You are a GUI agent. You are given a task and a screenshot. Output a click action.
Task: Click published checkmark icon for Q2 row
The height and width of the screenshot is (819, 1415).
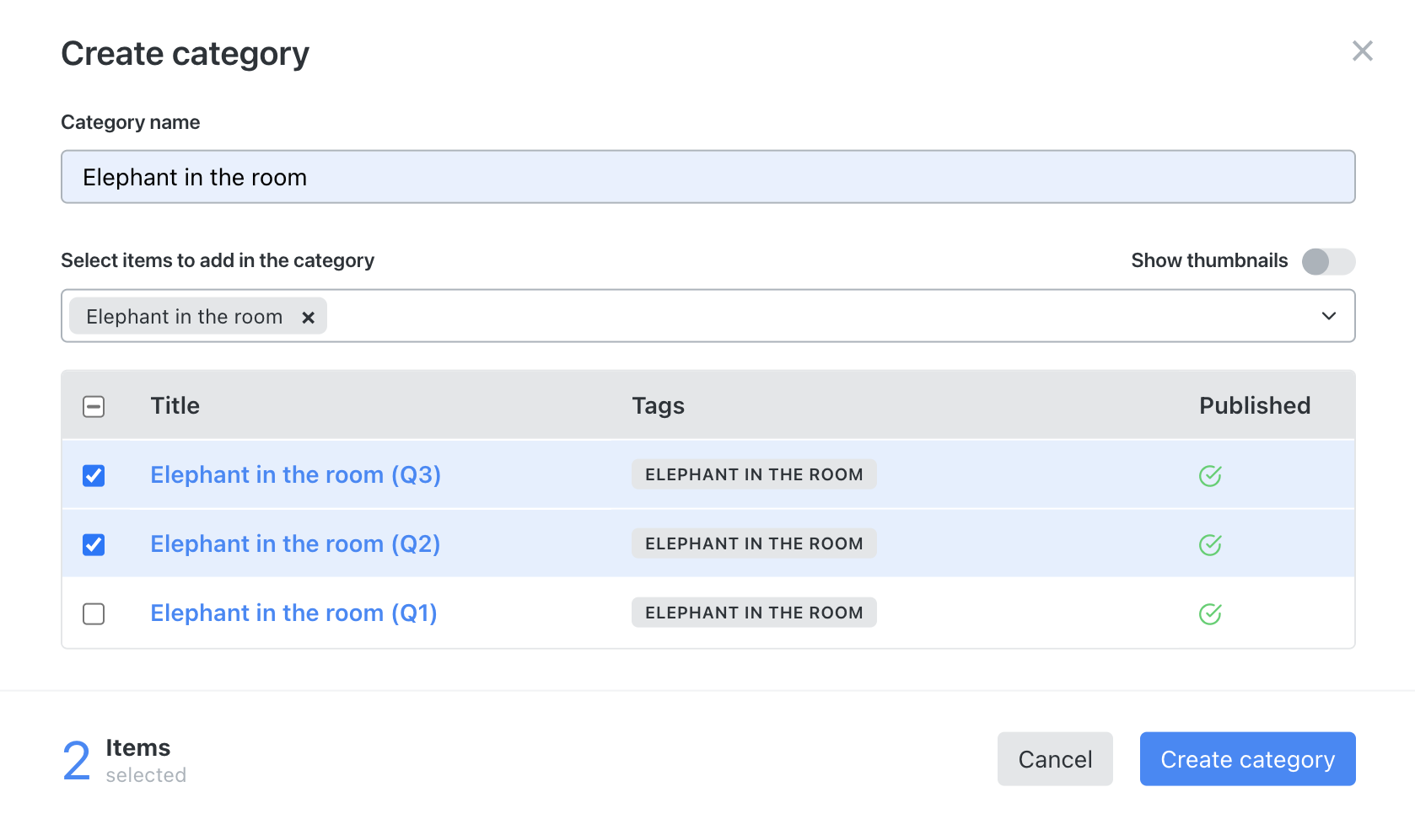point(1210,544)
